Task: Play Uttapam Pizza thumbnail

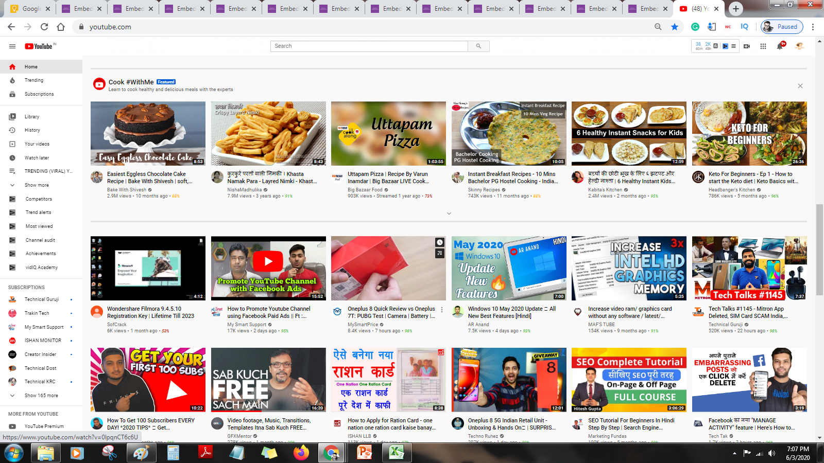Action: (388, 133)
